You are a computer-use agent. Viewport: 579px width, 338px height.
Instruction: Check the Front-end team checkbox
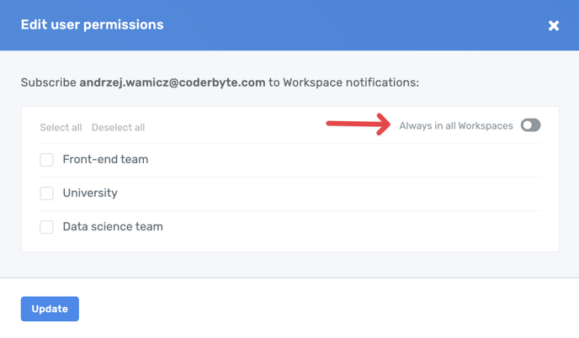[46, 160]
